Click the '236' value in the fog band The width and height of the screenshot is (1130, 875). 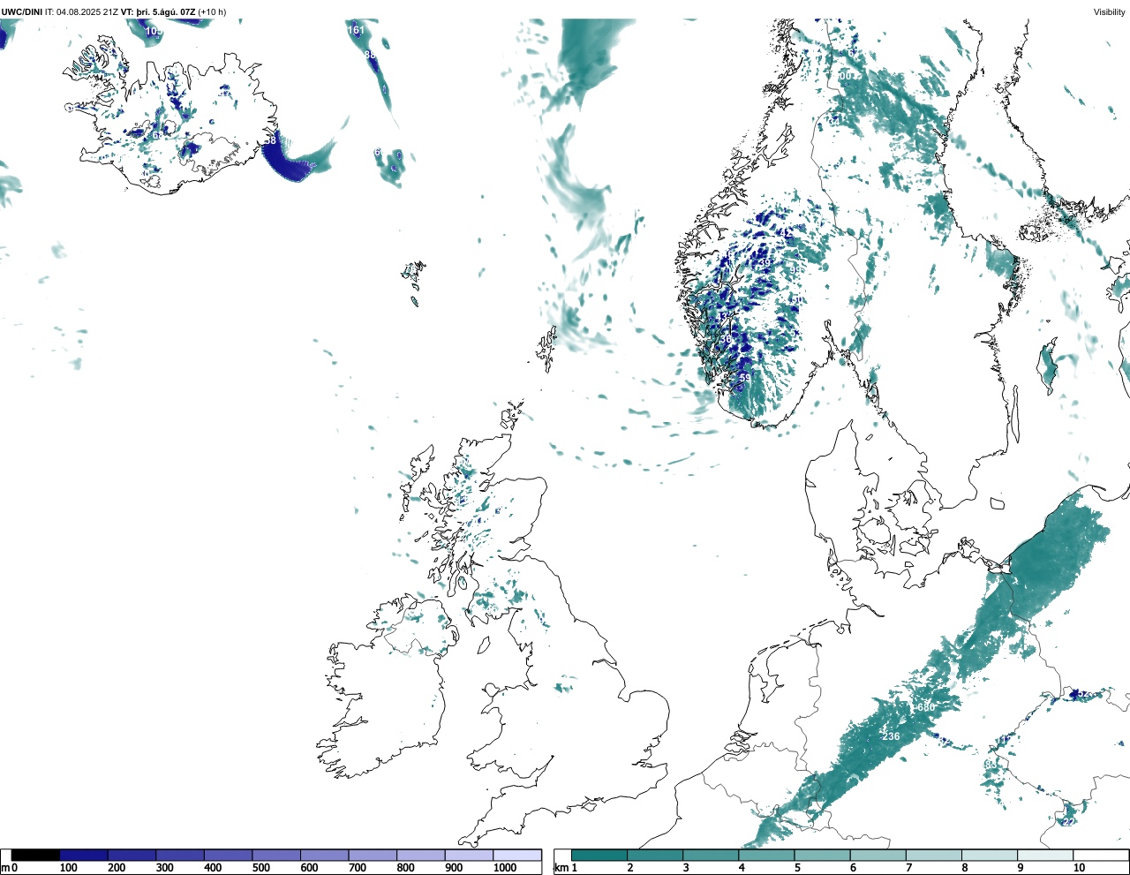click(891, 736)
